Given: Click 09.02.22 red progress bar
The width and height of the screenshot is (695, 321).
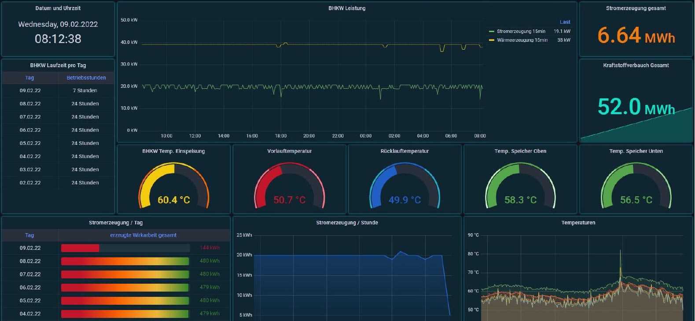Looking at the screenshot, I should 80,248.
